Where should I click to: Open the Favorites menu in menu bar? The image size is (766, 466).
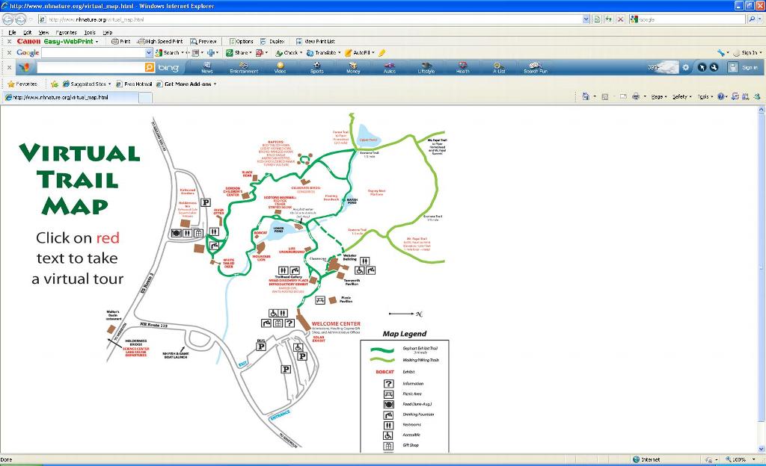67,32
